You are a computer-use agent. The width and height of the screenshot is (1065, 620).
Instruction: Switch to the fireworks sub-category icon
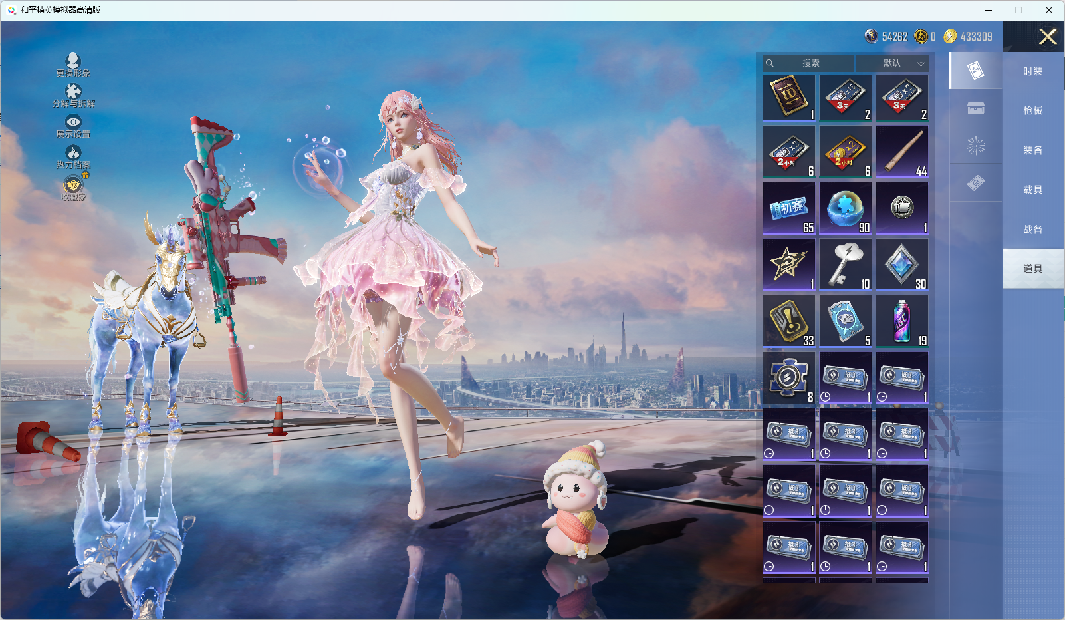[x=976, y=145]
